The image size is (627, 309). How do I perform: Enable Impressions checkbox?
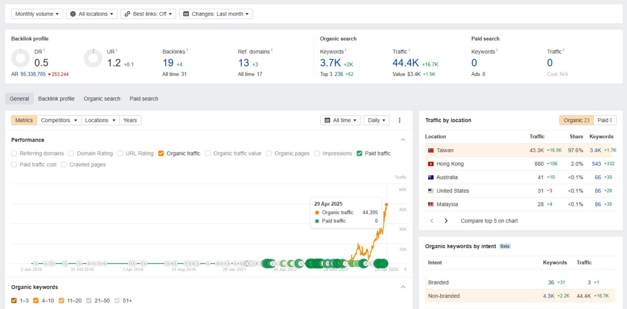(317, 154)
